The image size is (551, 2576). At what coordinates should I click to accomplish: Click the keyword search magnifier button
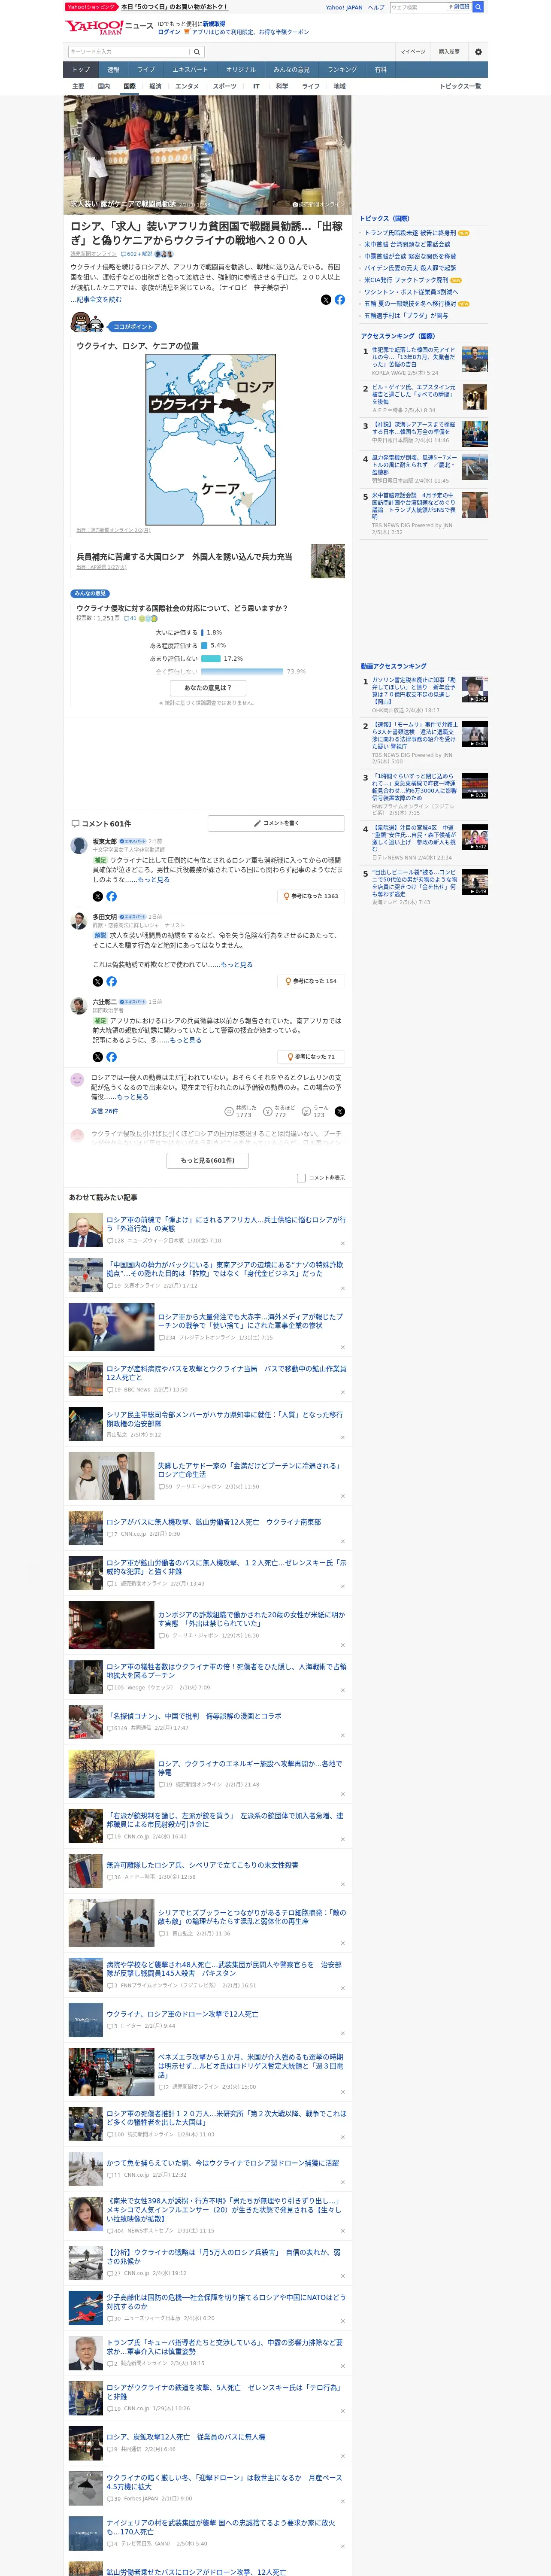tap(197, 52)
